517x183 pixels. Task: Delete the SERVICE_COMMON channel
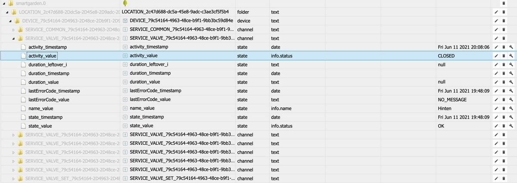(x=503, y=30)
